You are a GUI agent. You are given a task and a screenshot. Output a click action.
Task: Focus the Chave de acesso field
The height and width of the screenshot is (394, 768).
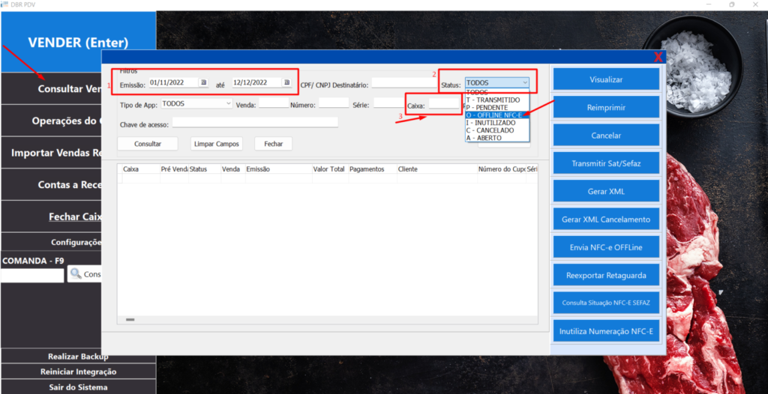(x=255, y=123)
